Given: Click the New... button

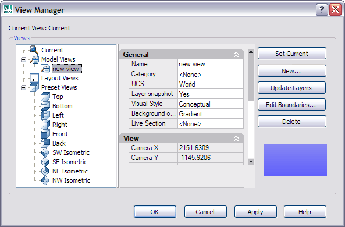Looking at the screenshot, I should click(291, 71).
